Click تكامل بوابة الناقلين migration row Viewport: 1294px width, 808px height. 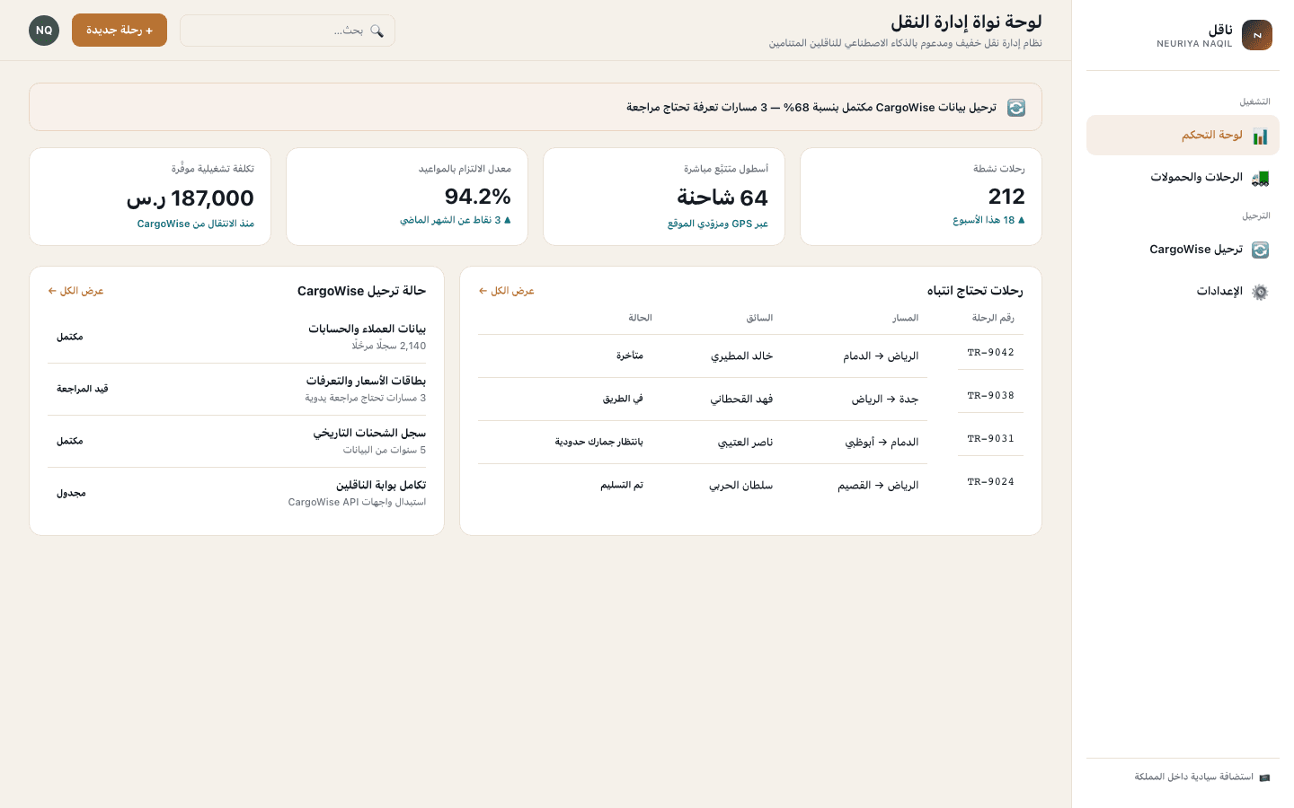pyautogui.click(x=237, y=493)
